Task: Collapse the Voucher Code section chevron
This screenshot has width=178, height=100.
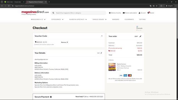Action: point(102,36)
